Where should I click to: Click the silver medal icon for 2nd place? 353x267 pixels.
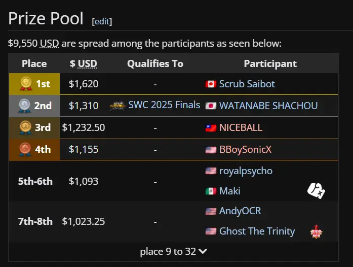coord(24,106)
